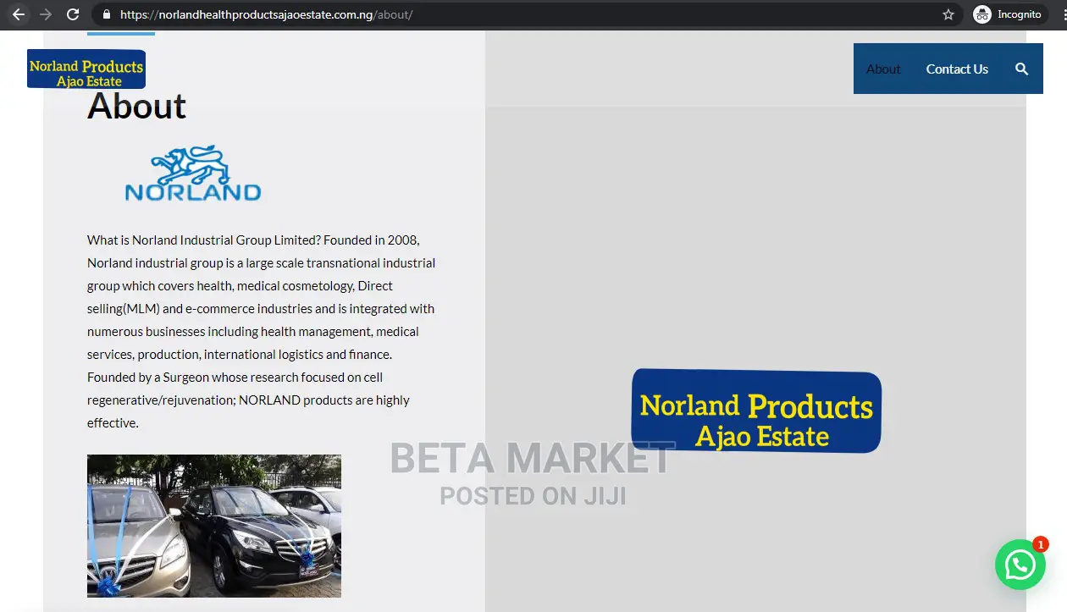Open the site search magnifier icon
The image size is (1067, 612).
click(1021, 69)
